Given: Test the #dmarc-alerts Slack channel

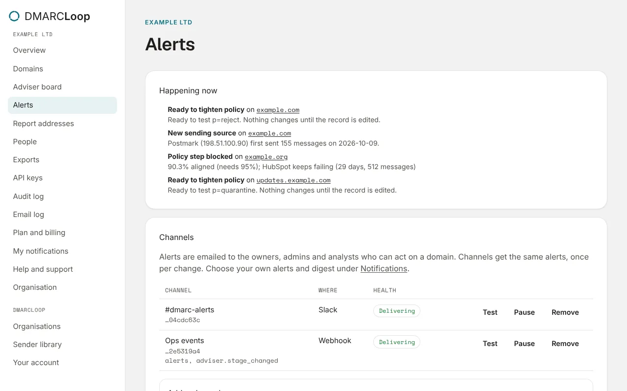Looking at the screenshot, I should point(490,312).
